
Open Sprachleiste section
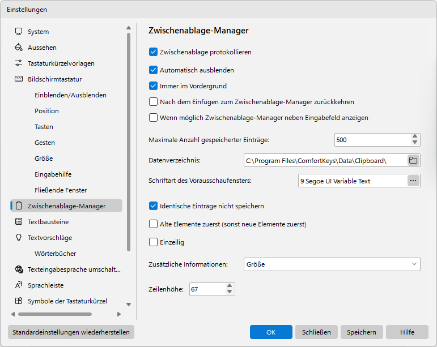click(46, 285)
